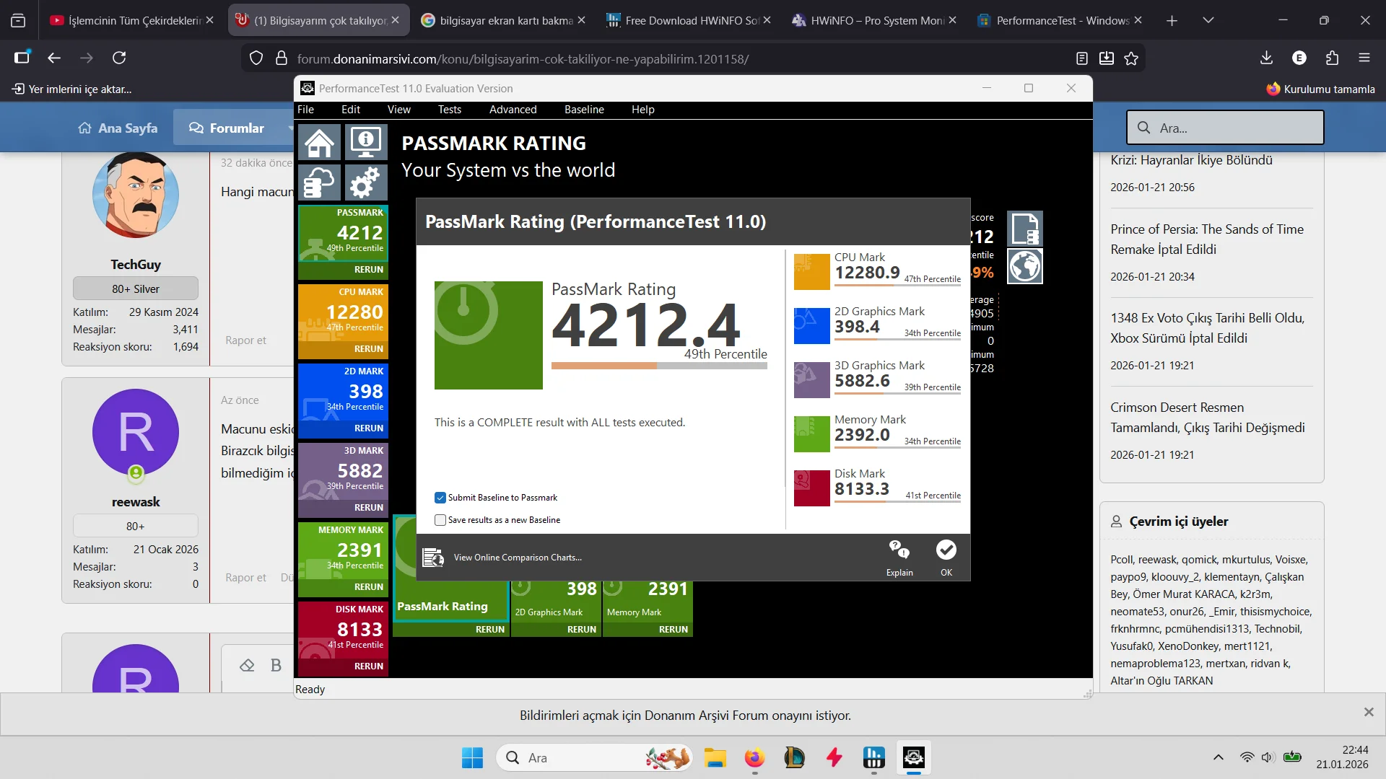1386x779 pixels.
Task: Click the cloud baseline management icon
Action: pyautogui.click(x=318, y=182)
